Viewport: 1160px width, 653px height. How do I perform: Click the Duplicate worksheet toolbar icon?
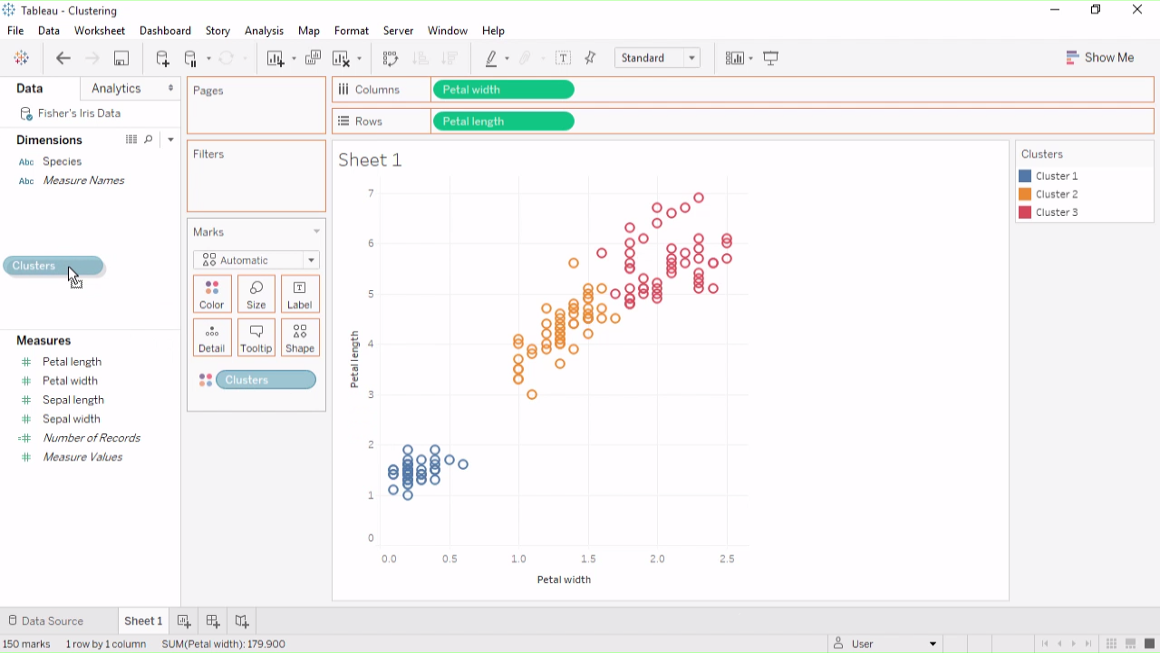point(313,58)
